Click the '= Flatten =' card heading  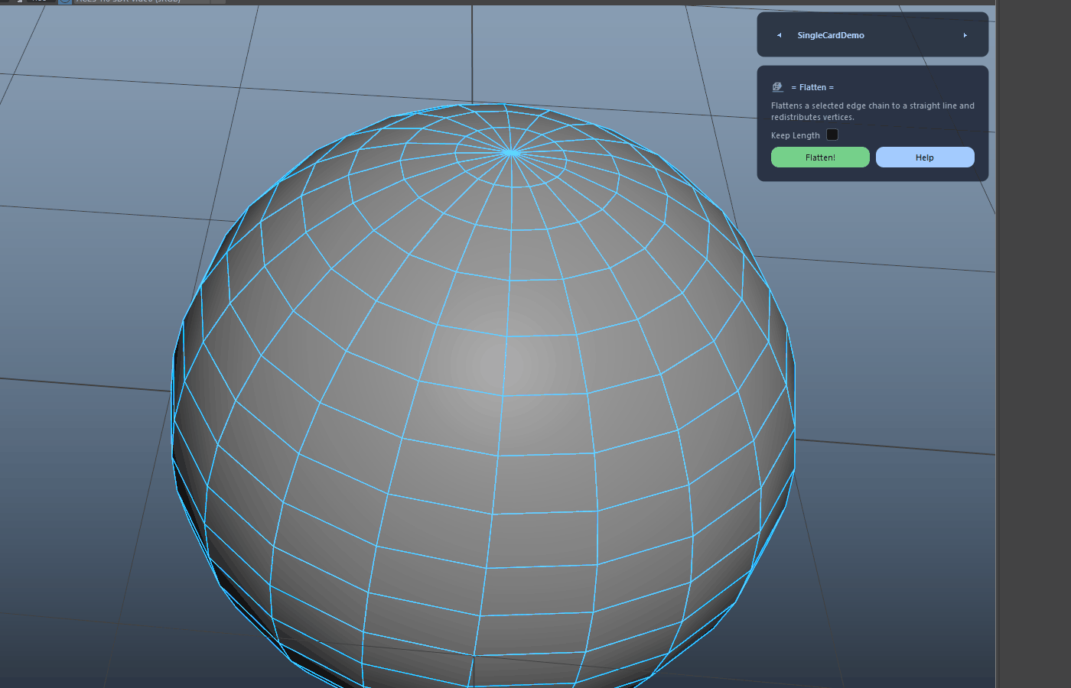click(x=812, y=87)
